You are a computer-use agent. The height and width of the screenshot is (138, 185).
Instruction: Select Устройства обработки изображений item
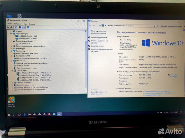tap(31, 90)
